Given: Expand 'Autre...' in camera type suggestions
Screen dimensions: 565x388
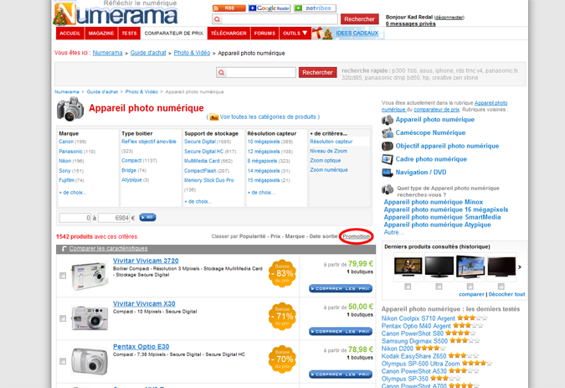Looking at the screenshot, I should tap(394, 232).
